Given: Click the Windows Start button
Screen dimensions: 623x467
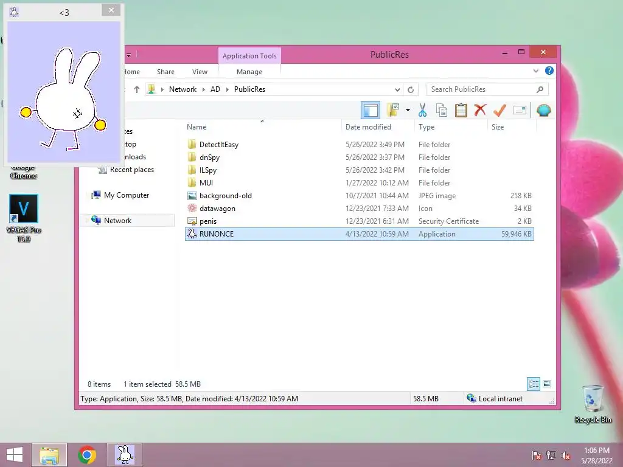Looking at the screenshot, I should tap(15, 455).
